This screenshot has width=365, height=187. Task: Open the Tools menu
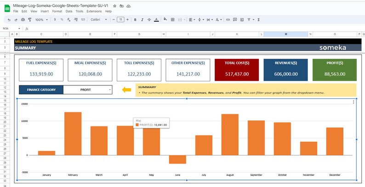[x=80, y=11]
